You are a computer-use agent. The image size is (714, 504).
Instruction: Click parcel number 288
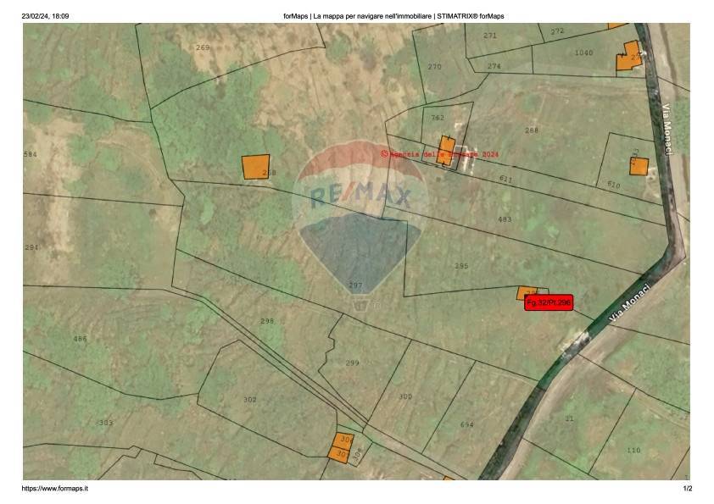[x=532, y=130]
